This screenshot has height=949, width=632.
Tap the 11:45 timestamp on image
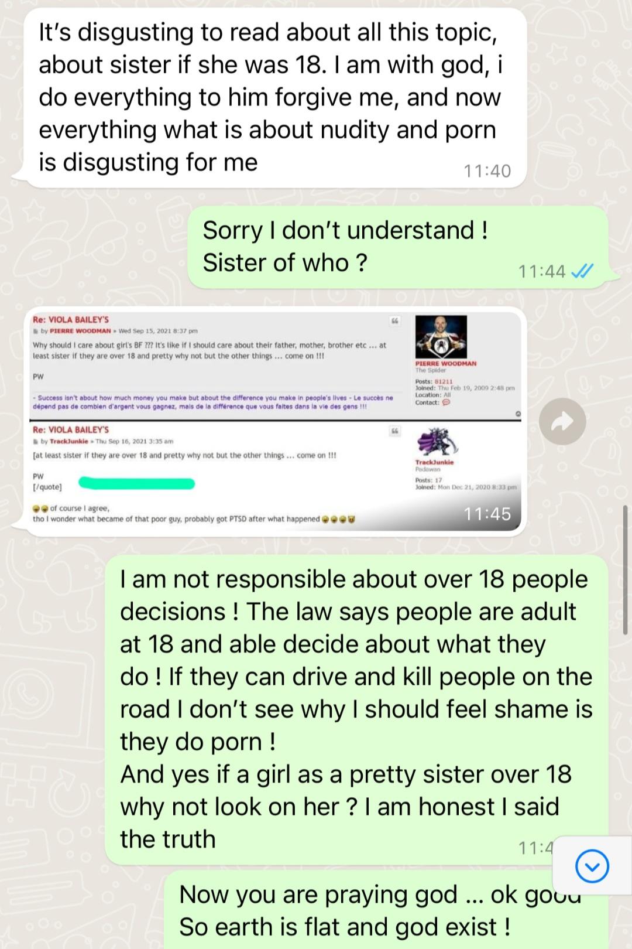click(487, 514)
